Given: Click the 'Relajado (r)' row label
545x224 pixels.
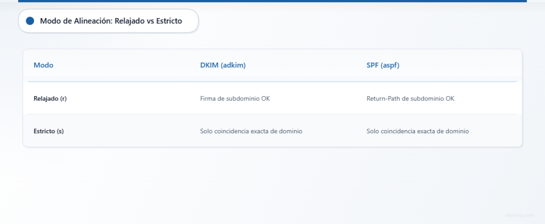Looking at the screenshot, I should (50, 99).
